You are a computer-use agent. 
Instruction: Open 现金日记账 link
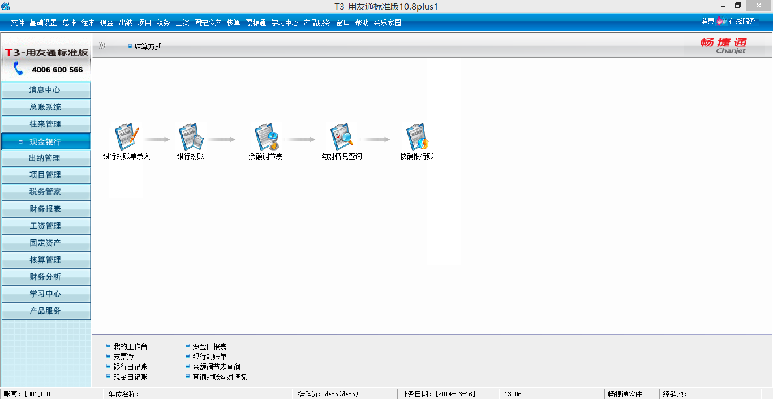point(130,377)
